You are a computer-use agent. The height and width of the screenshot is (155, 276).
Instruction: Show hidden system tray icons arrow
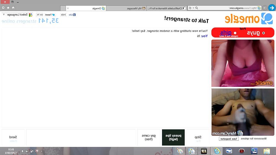[x=42, y=151]
